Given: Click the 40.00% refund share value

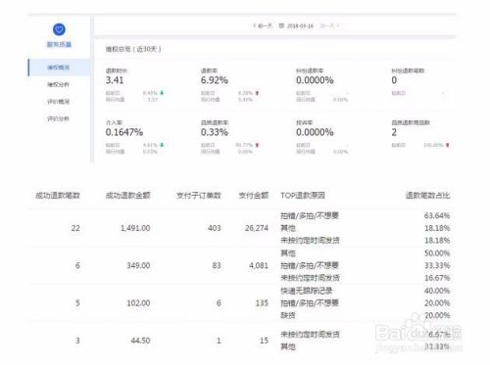Looking at the screenshot, I should pyautogui.click(x=437, y=291).
